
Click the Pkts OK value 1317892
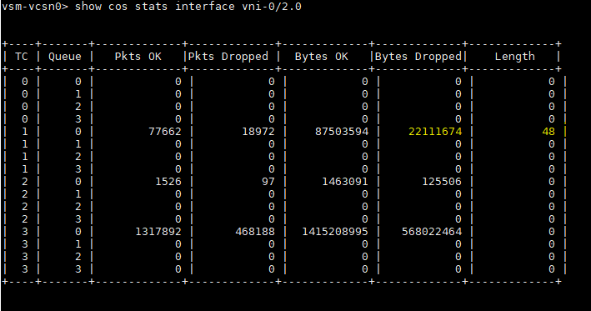pos(158,232)
